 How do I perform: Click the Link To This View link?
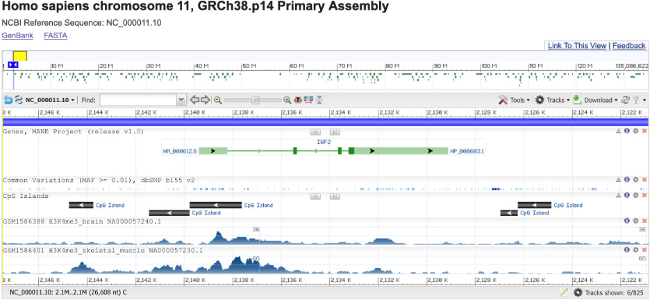tap(576, 46)
